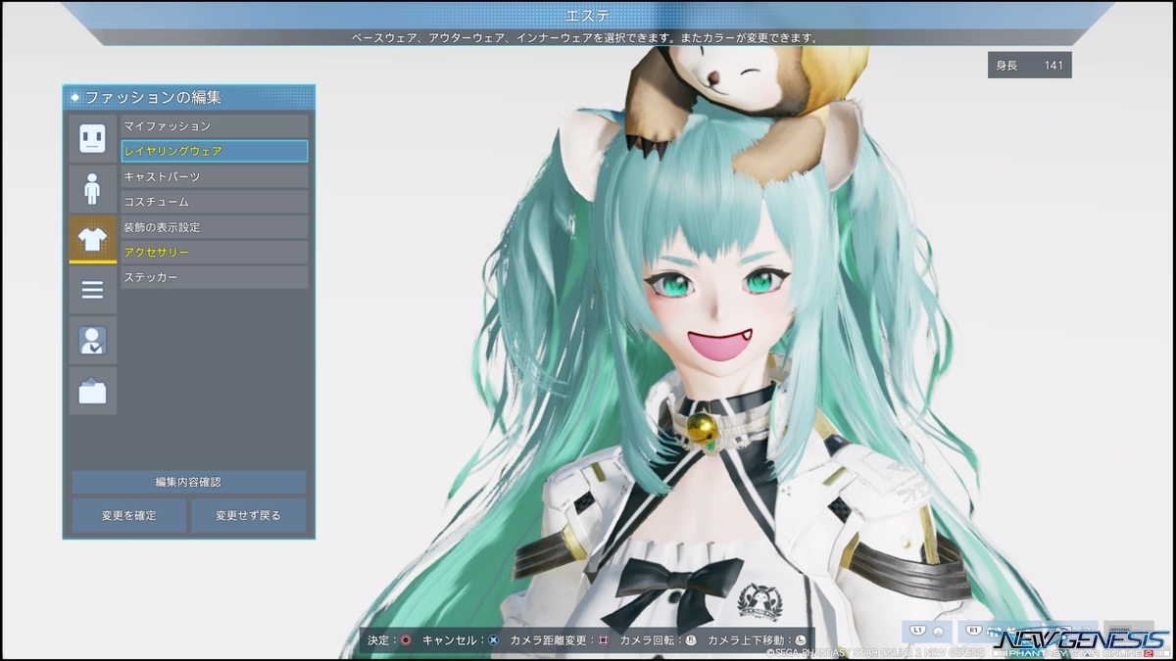Open the folder/box category icon
This screenshot has height=661, width=1176.
pos(92,392)
